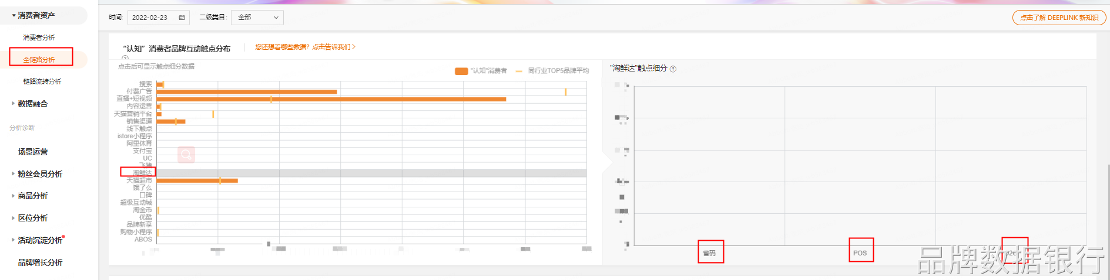The height and width of the screenshot is (280, 1110).
Task: Click the 内容运营 chart row label
Action: (x=139, y=107)
